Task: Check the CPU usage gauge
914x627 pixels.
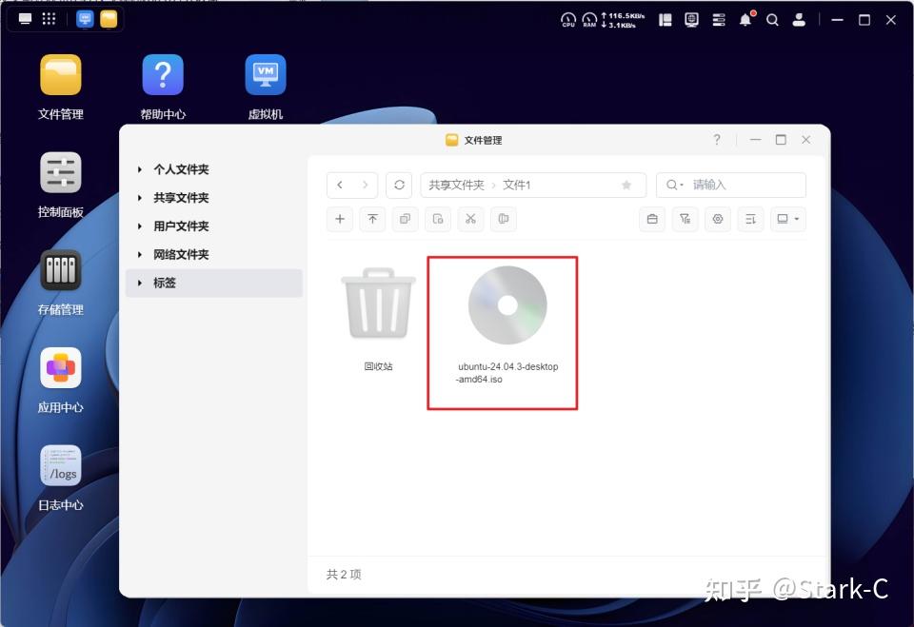Action: (568, 20)
